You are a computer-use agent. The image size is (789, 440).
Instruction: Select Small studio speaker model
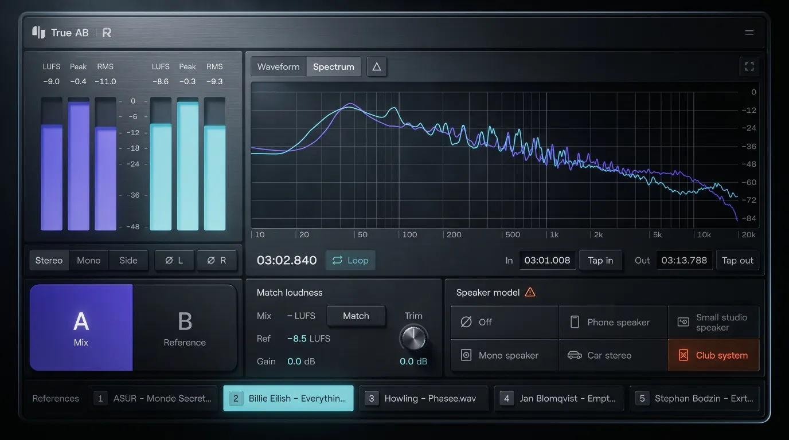tap(713, 322)
